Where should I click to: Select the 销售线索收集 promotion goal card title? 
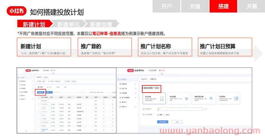[199, 97]
